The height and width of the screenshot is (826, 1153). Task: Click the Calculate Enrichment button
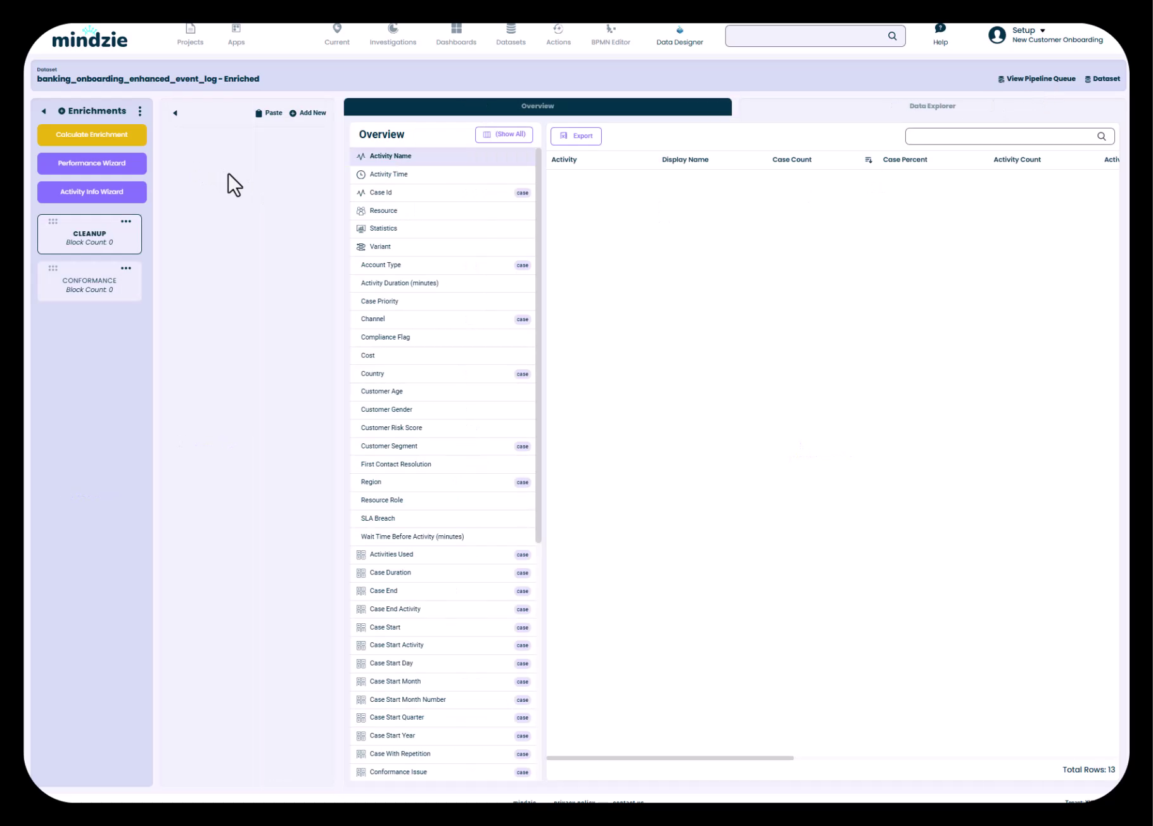[92, 135]
